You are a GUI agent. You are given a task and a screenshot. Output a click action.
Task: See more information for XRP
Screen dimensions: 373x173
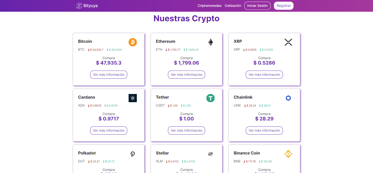pos(264,75)
